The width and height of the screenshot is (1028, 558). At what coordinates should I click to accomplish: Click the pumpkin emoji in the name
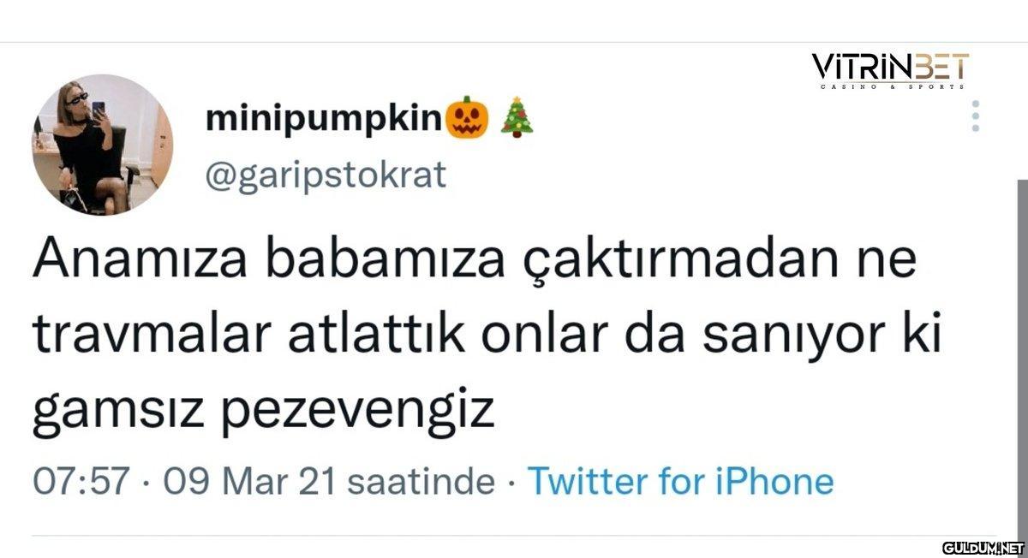pos(468,119)
